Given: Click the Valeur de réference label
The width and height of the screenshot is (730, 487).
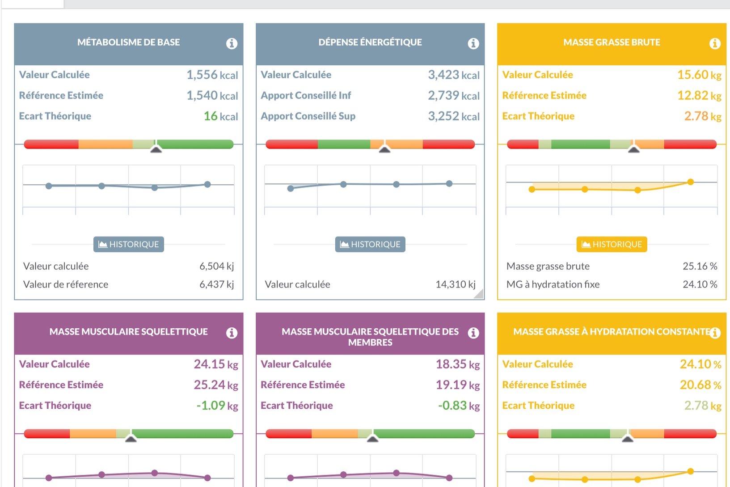Looking at the screenshot, I should click(x=66, y=284).
